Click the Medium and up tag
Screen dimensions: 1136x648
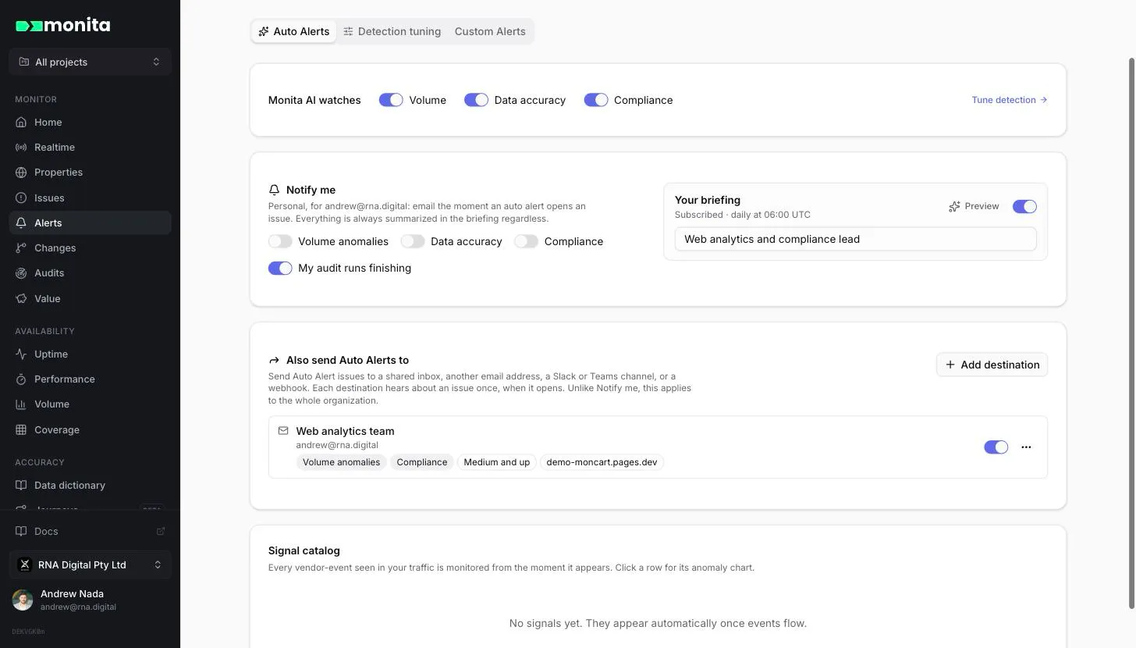tap(496, 462)
